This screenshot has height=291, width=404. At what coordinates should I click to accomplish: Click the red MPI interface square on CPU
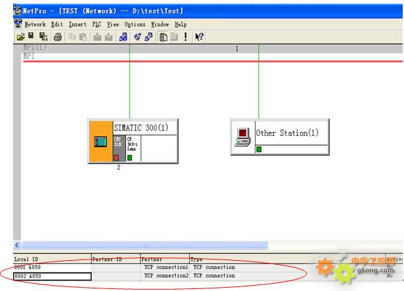[116, 158]
